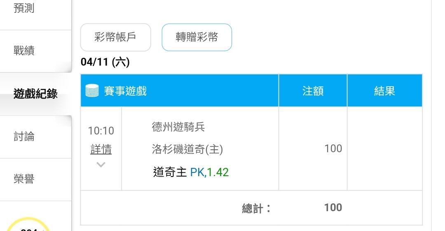Open the 榮譽 sidebar tab
Image resolution: width=445 pixels, height=231 pixels.
click(x=24, y=179)
